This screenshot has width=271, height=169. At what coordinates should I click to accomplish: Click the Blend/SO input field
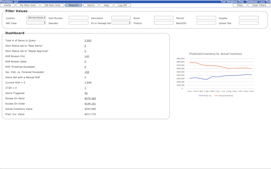click(206, 22)
